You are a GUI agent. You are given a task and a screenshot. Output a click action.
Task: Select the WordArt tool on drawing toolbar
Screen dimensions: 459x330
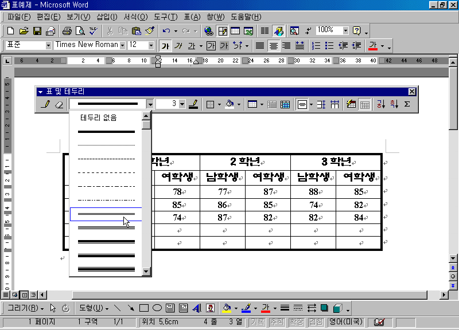coord(197,308)
